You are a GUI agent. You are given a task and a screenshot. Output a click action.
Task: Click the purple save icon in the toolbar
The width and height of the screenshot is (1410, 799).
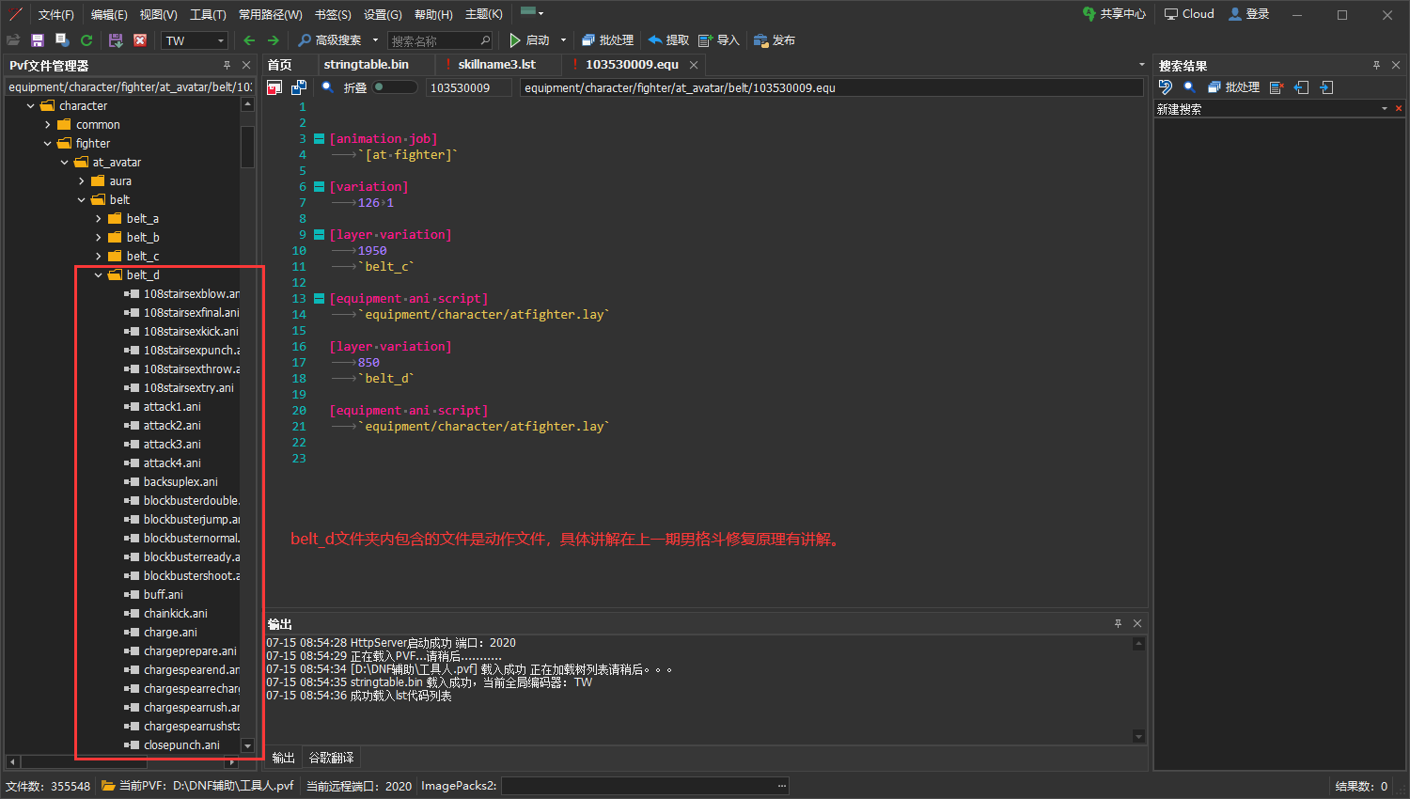tap(38, 40)
